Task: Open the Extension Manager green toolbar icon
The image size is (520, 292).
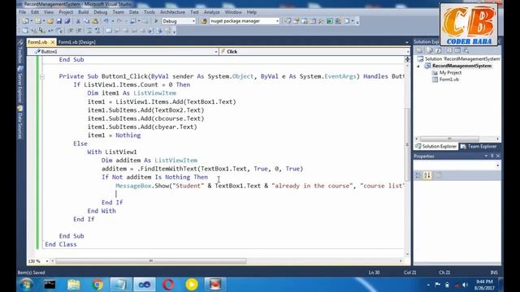Action: point(330,21)
